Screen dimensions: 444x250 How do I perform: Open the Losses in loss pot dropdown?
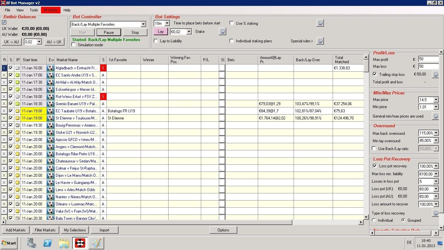(436, 182)
